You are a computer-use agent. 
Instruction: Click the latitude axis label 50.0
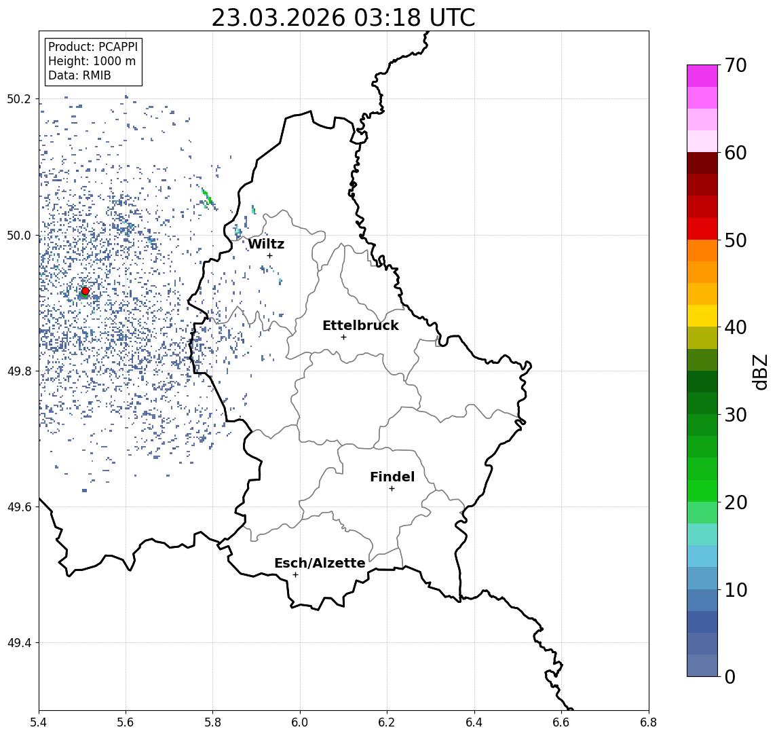18,235
